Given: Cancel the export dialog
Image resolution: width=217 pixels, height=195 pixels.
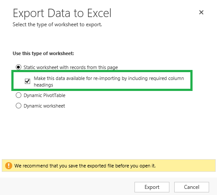Looking at the screenshot, I should tap(192, 187).
